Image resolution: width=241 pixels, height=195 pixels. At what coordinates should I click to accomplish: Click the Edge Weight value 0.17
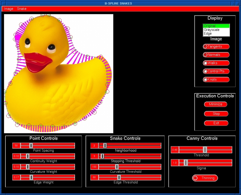[16, 177]
